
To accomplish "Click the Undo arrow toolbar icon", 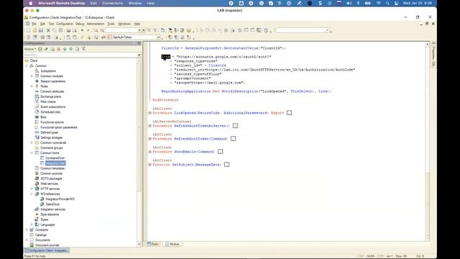I will (82, 30).
